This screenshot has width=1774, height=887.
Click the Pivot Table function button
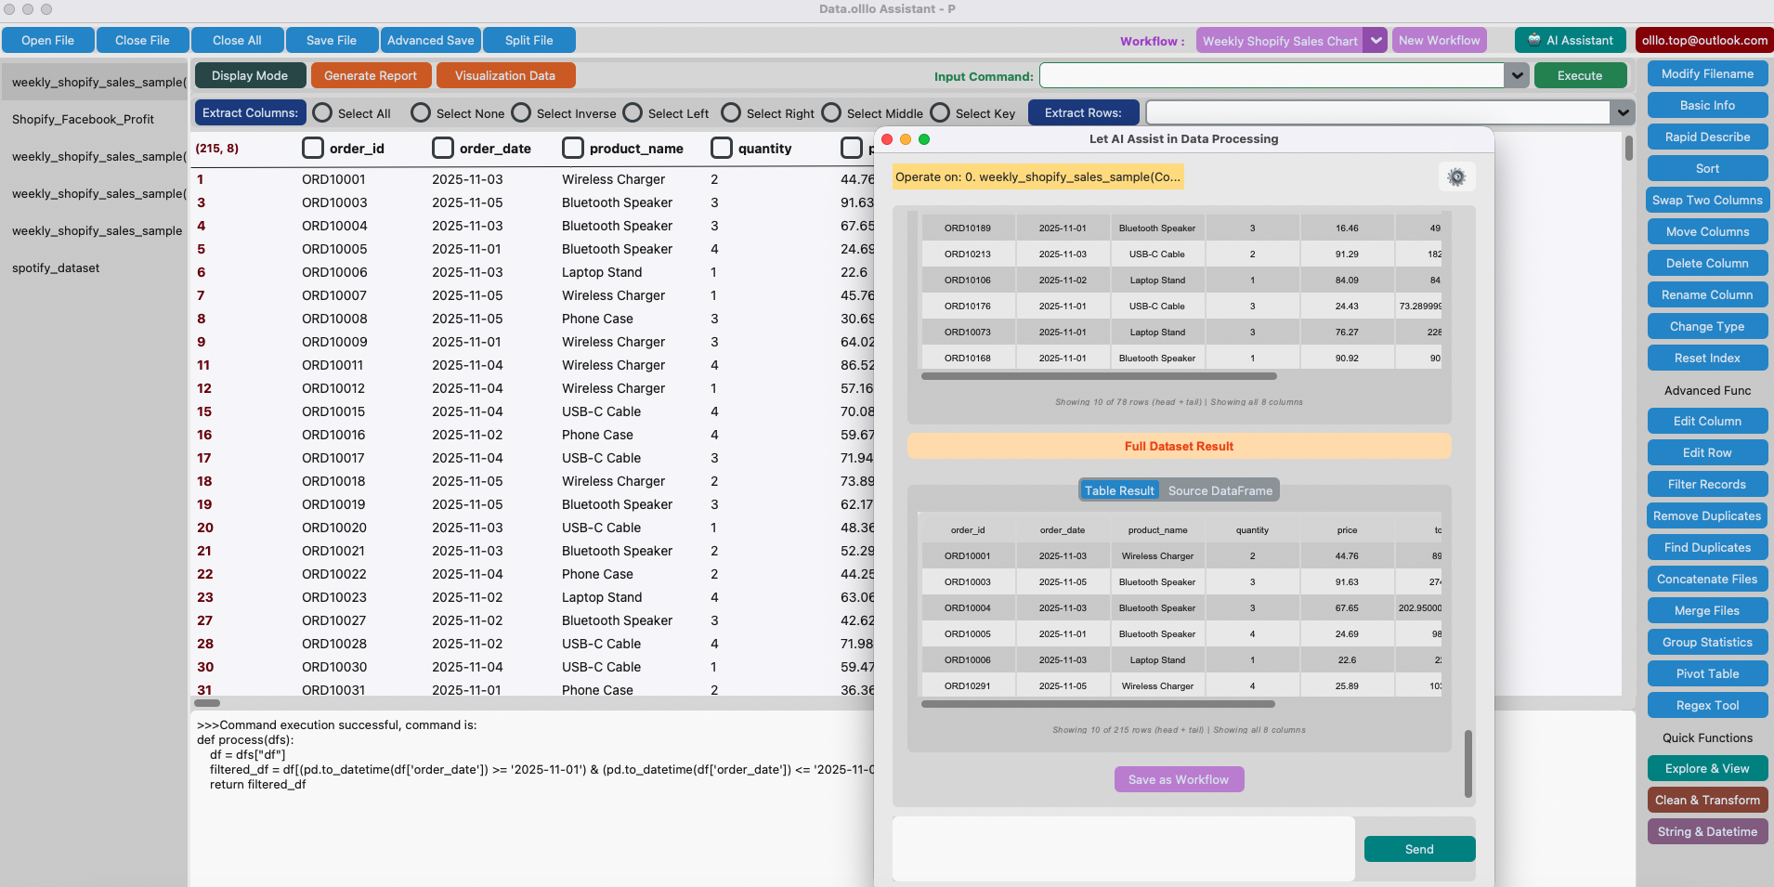1706,674
